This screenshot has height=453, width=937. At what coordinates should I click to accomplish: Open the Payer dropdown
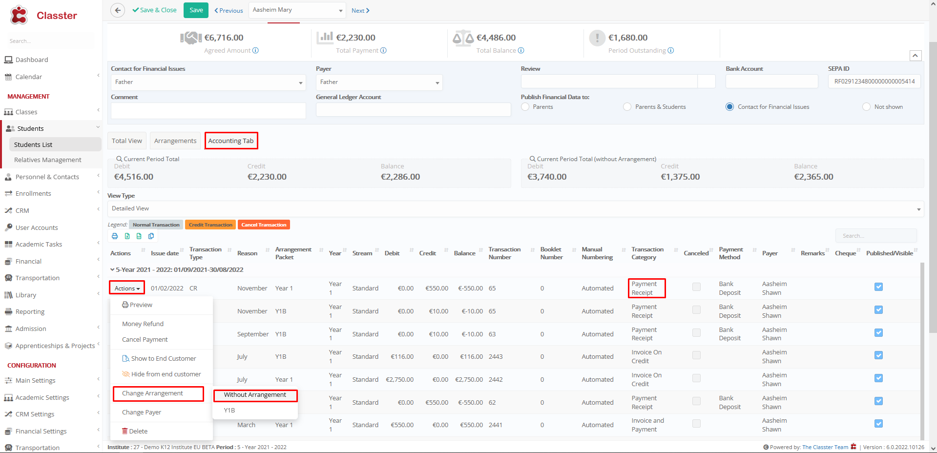379,82
